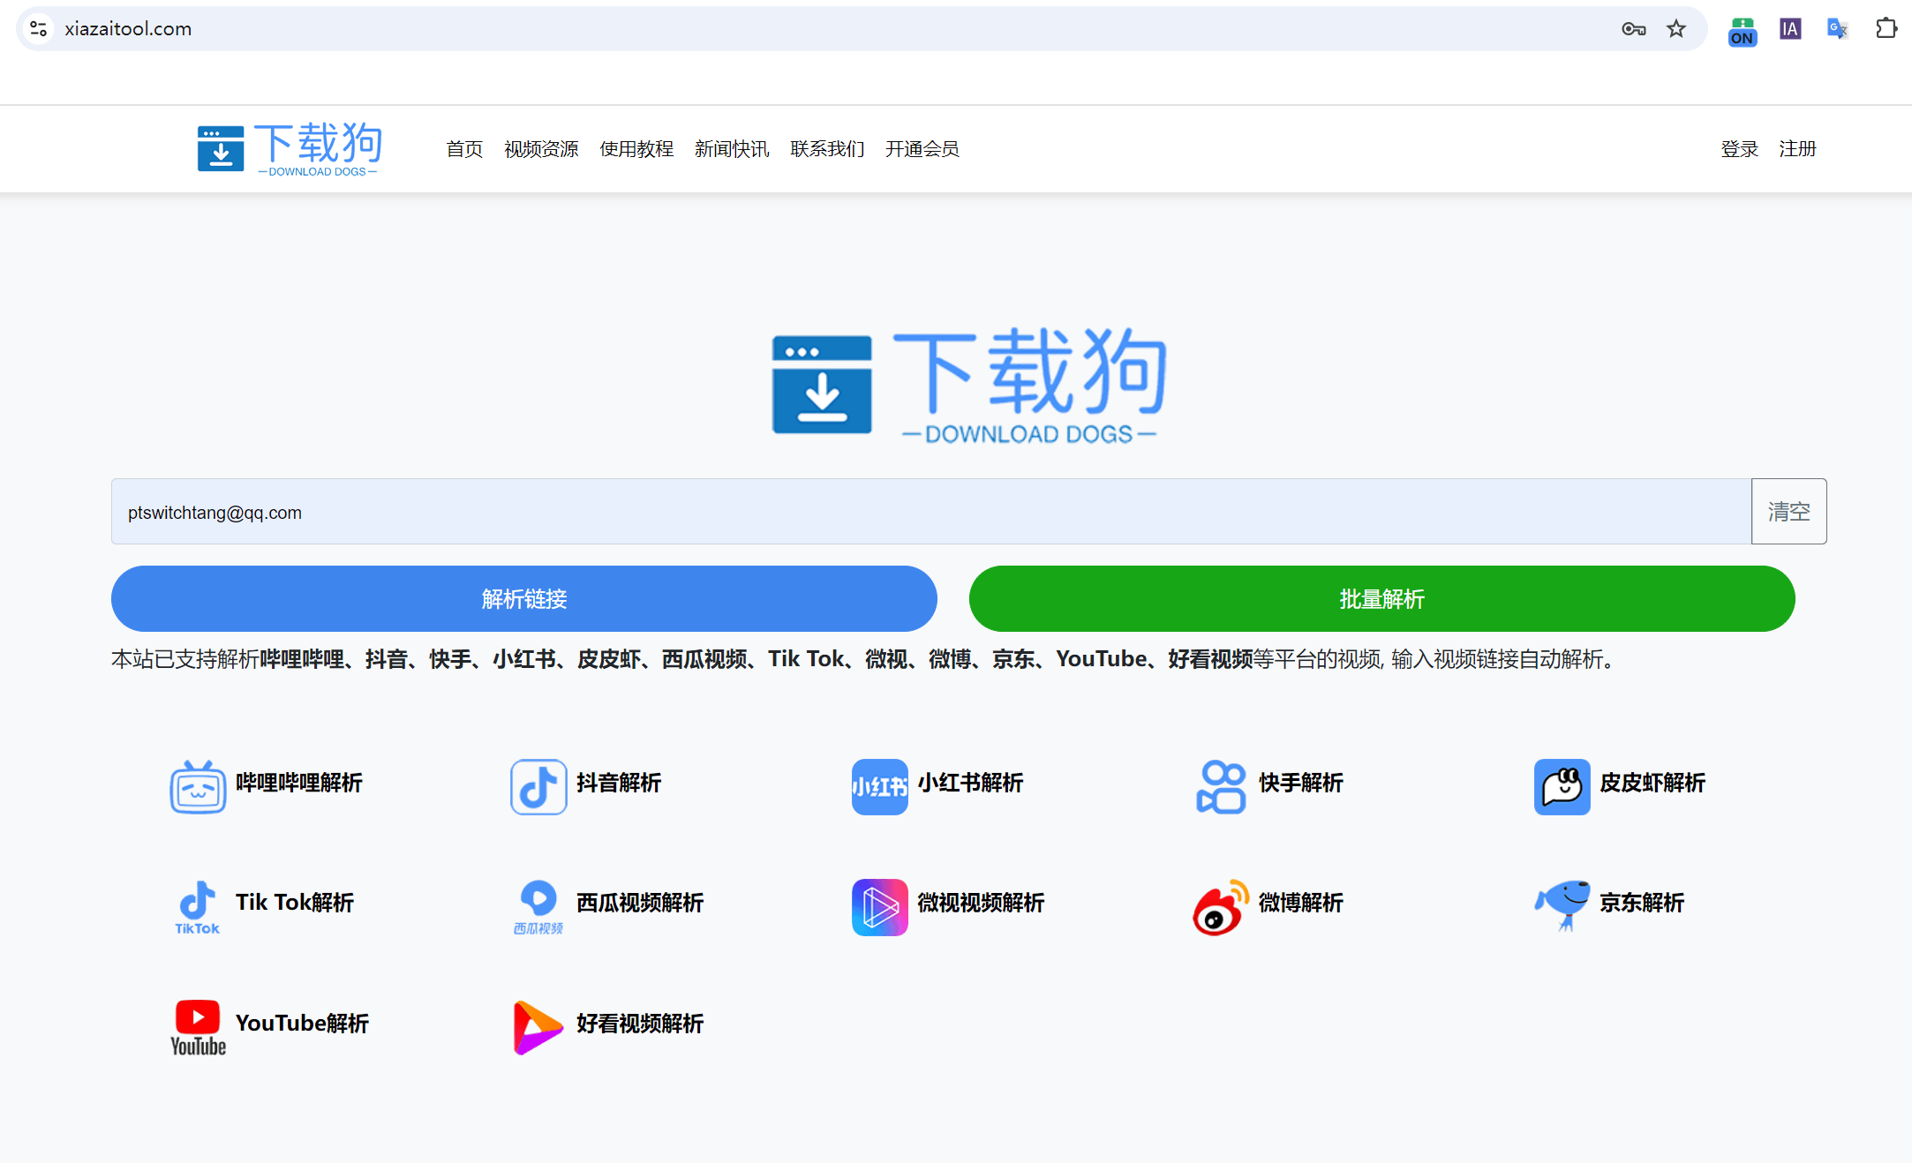Open 微视视频解析 link text
The width and height of the screenshot is (1912, 1163).
[x=981, y=903]
